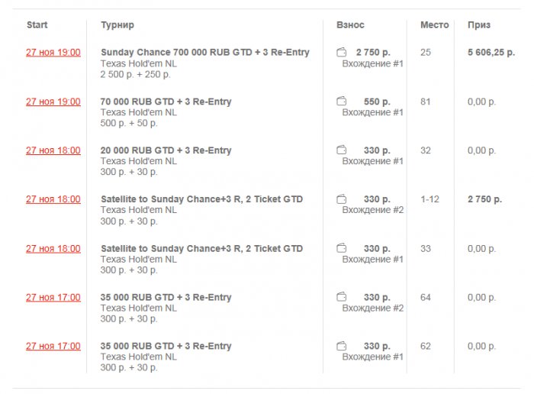
Task: Open 27 ноя 17:00 link for place 64 row
Action: point(53,297)
